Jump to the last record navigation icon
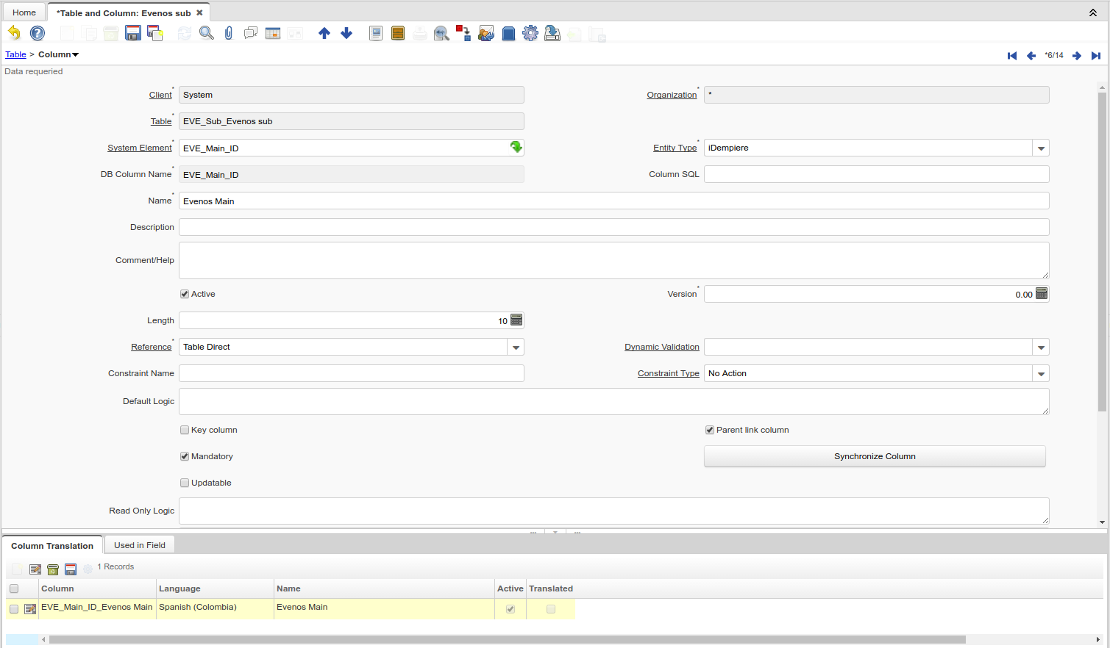This screenshot has width=1110, height=648. point(1096,56)
